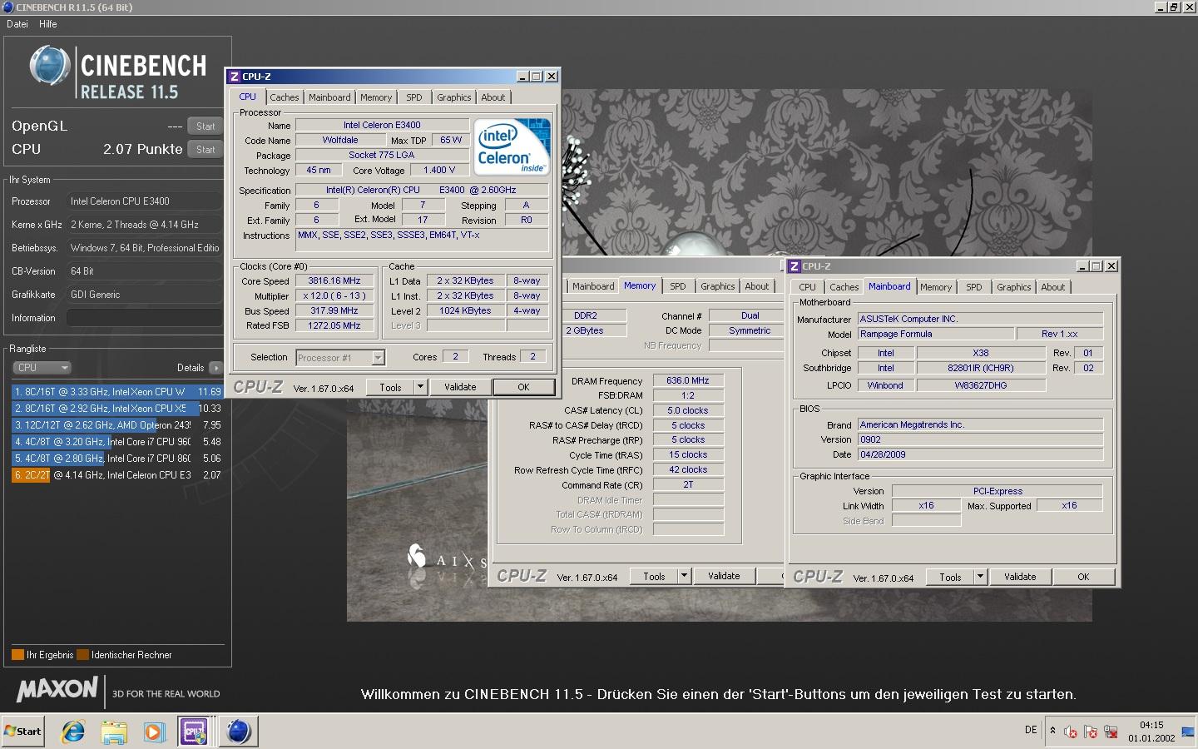Image resolution: width=1198 pixels, height=749 pixels.
Task: Switch to Cinebench taskbar icon
Action: coord(238,732)
